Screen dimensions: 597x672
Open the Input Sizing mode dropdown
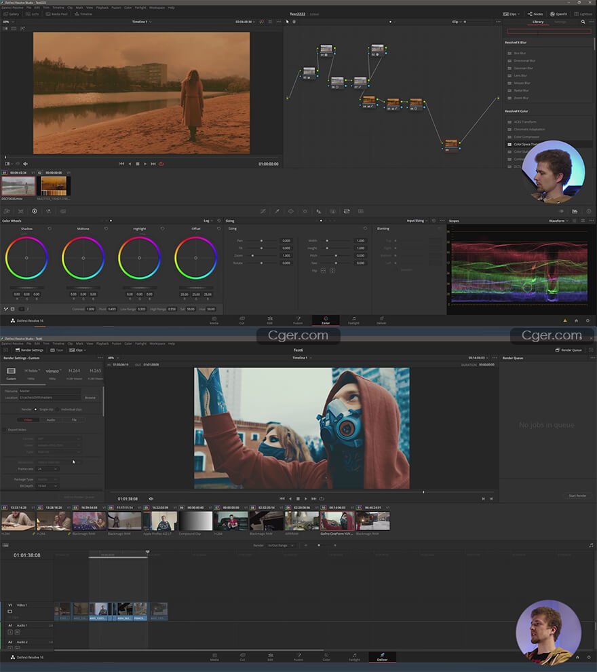click(417, 221)
